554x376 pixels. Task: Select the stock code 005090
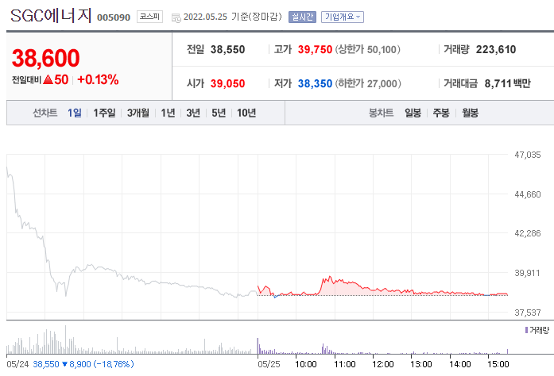pos(114,17)
